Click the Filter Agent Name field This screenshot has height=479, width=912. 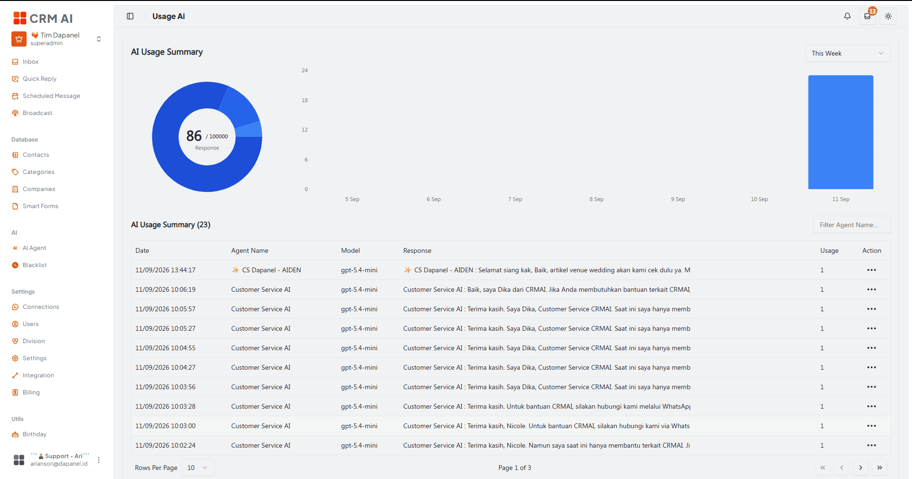[x=852, y=225]
